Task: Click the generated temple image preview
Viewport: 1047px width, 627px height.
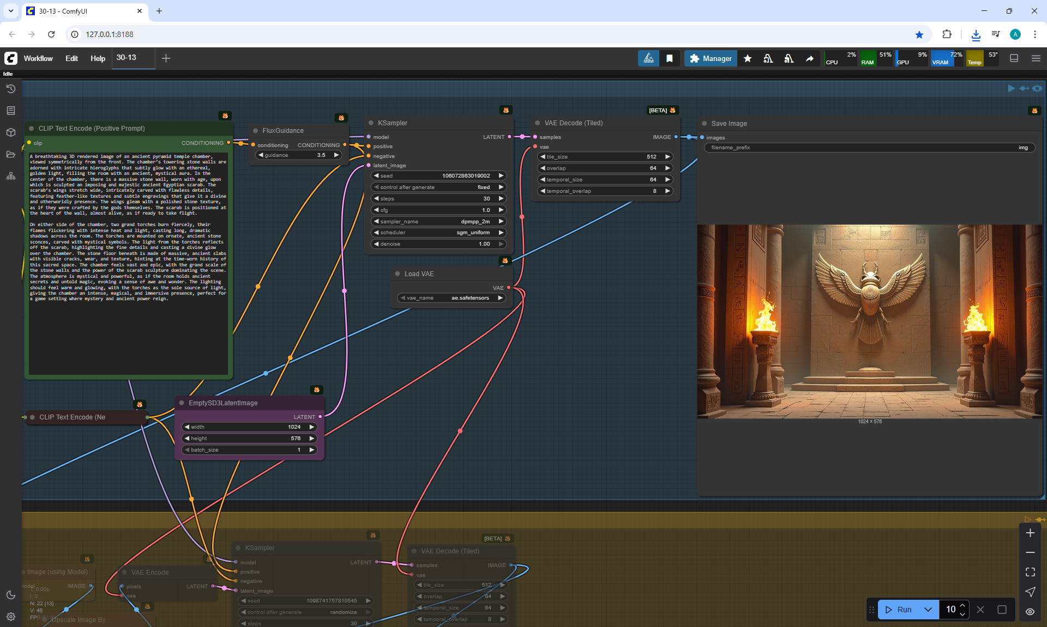Action: click(869, 321)
